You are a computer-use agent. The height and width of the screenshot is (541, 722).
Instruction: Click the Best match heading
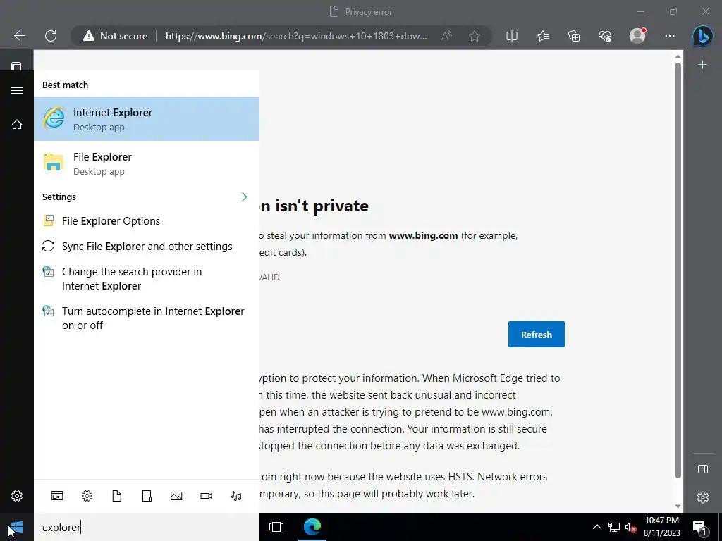(66, 85)
